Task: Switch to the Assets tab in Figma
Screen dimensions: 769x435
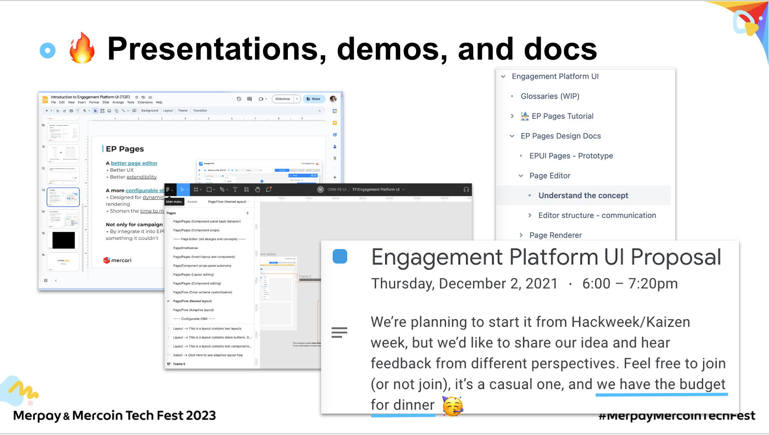Action: coord(192,202)
